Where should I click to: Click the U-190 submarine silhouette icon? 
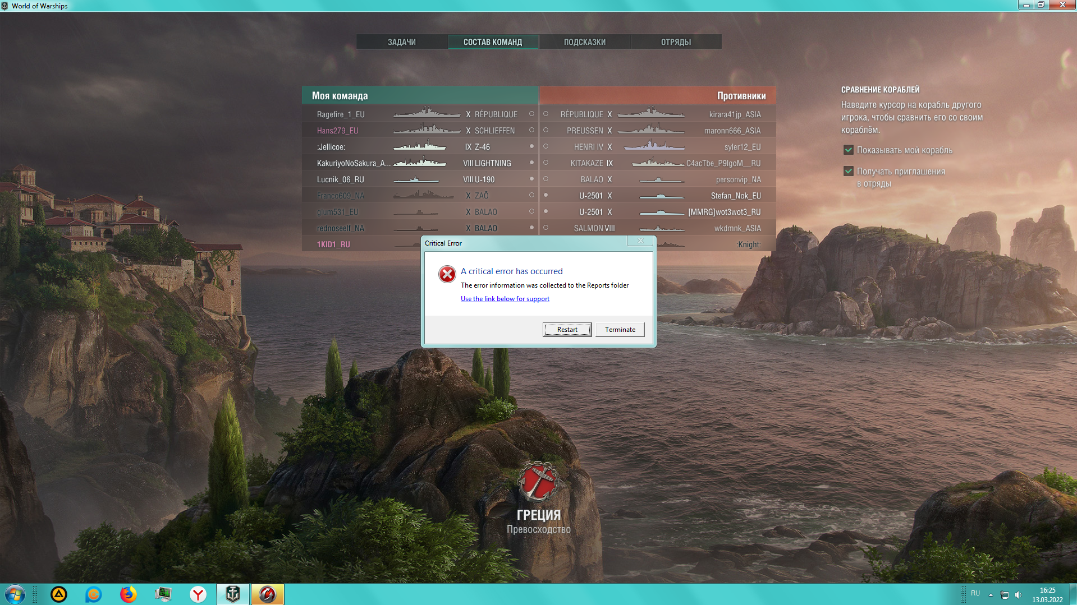pyautogui.click(x=416, y=179)
